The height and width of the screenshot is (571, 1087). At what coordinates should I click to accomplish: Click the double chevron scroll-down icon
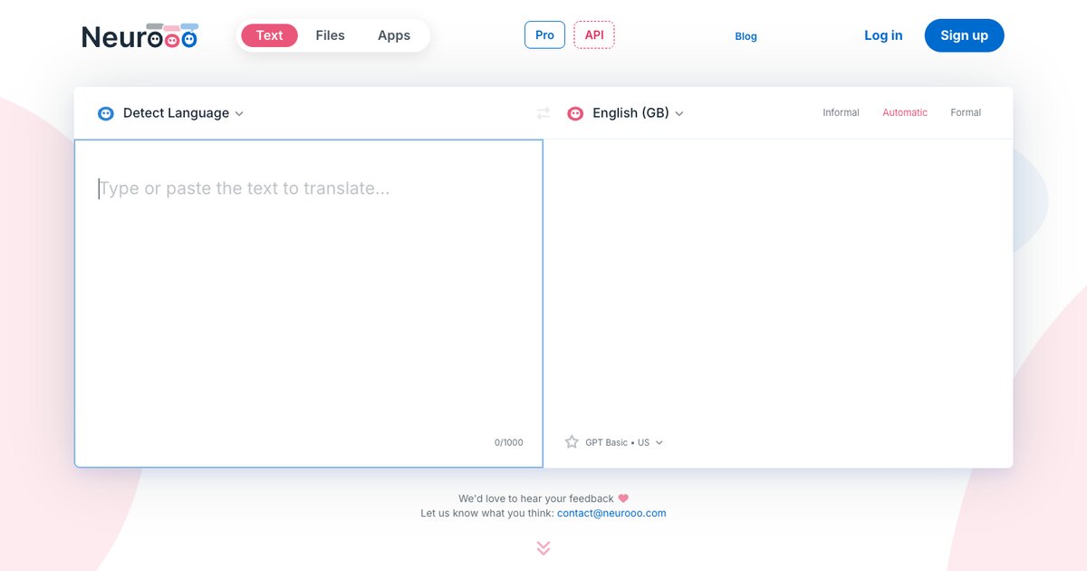[543, 548]
